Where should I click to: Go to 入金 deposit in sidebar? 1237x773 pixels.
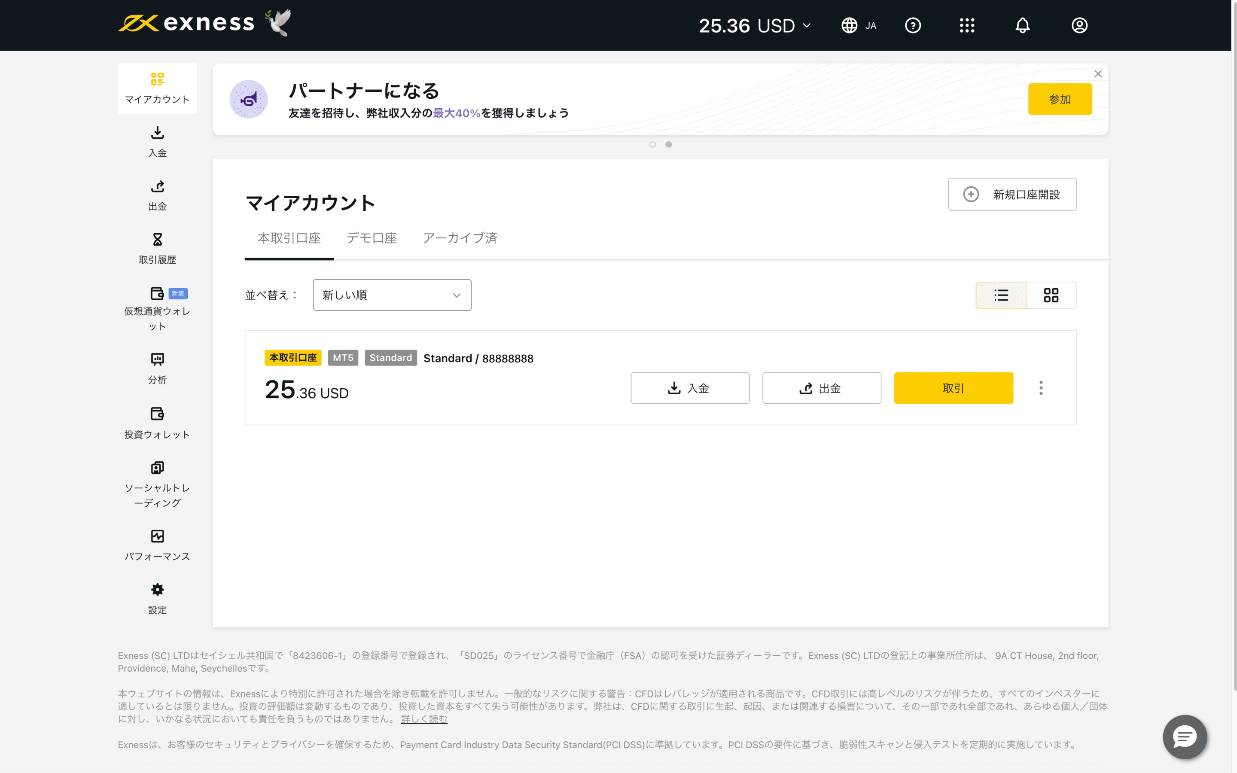pyautogui.click(x=158, y=142)
